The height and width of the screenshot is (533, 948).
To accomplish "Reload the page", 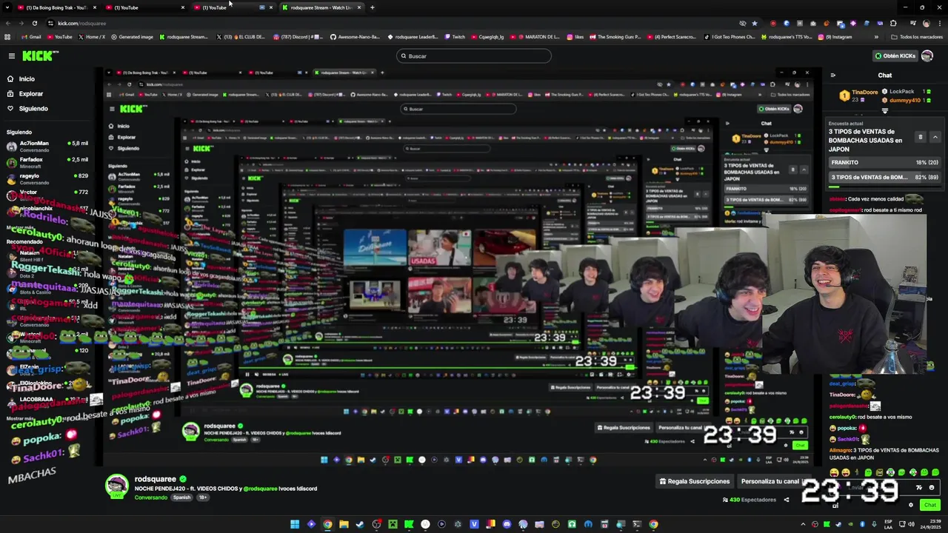I will 34,23.
